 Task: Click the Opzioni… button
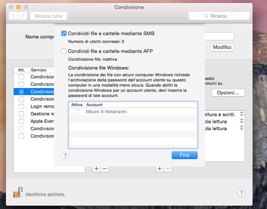[x=228, y=92]
